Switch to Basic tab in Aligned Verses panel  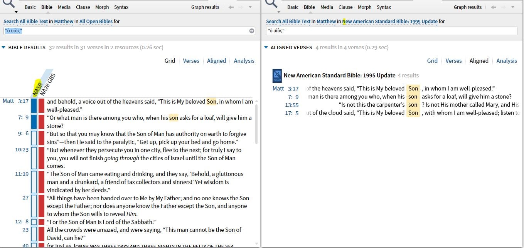pos(293,7)
